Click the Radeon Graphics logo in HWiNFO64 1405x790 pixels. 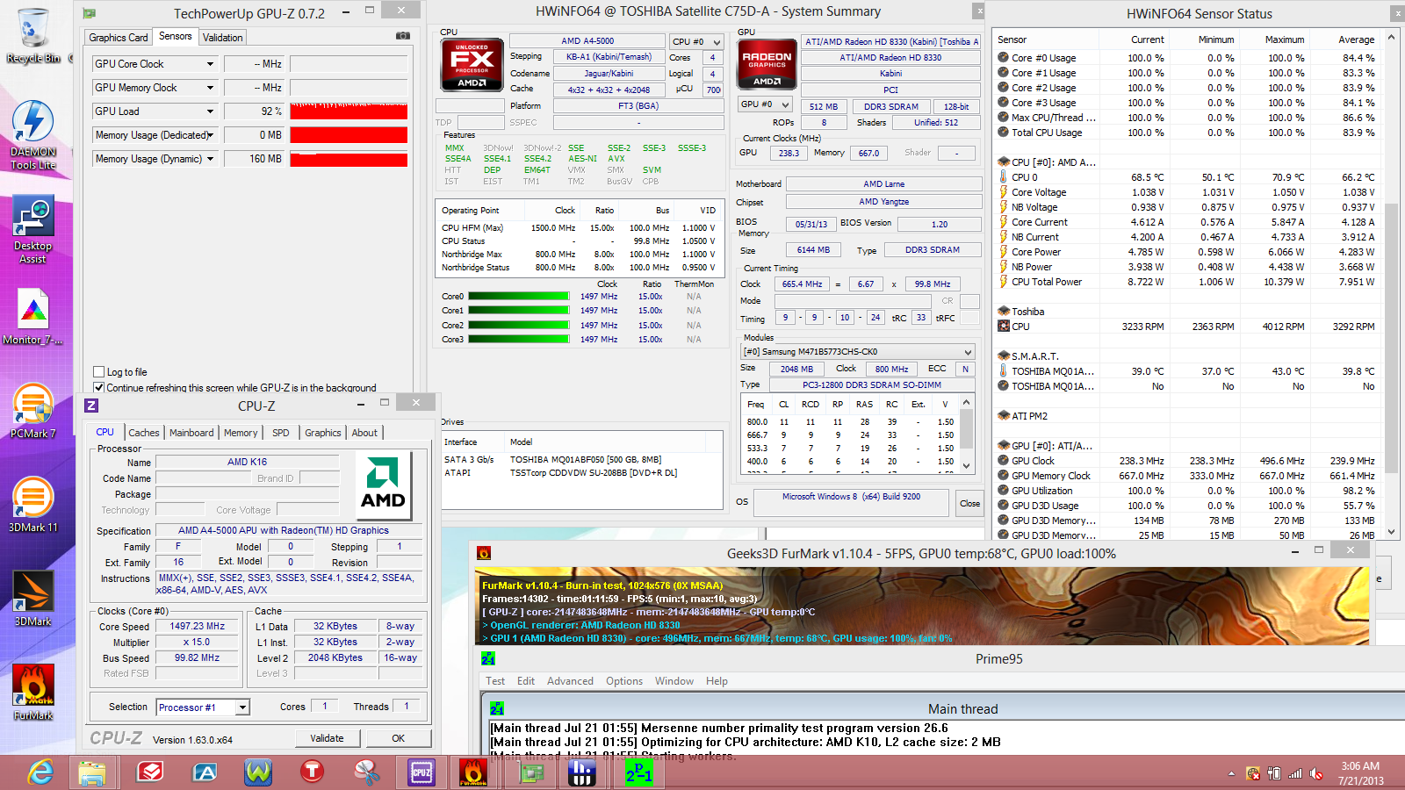pyautogui.click(x=767, y=63)
